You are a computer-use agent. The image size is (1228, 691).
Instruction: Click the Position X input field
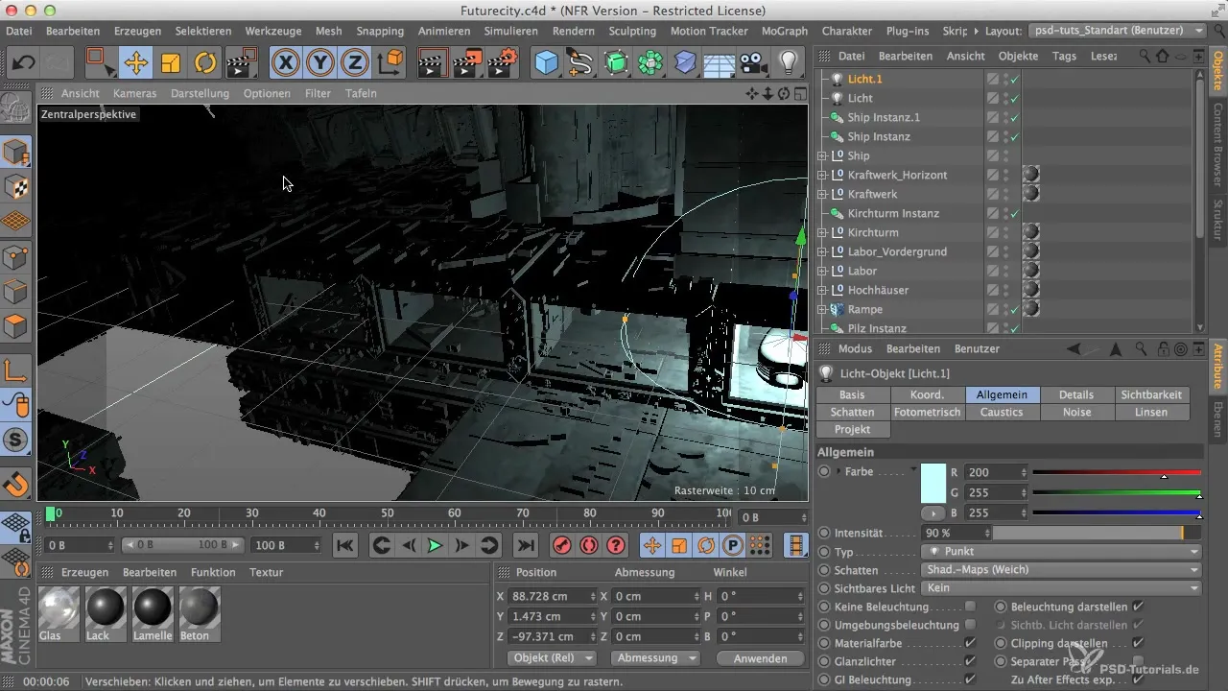coord(552,596)
